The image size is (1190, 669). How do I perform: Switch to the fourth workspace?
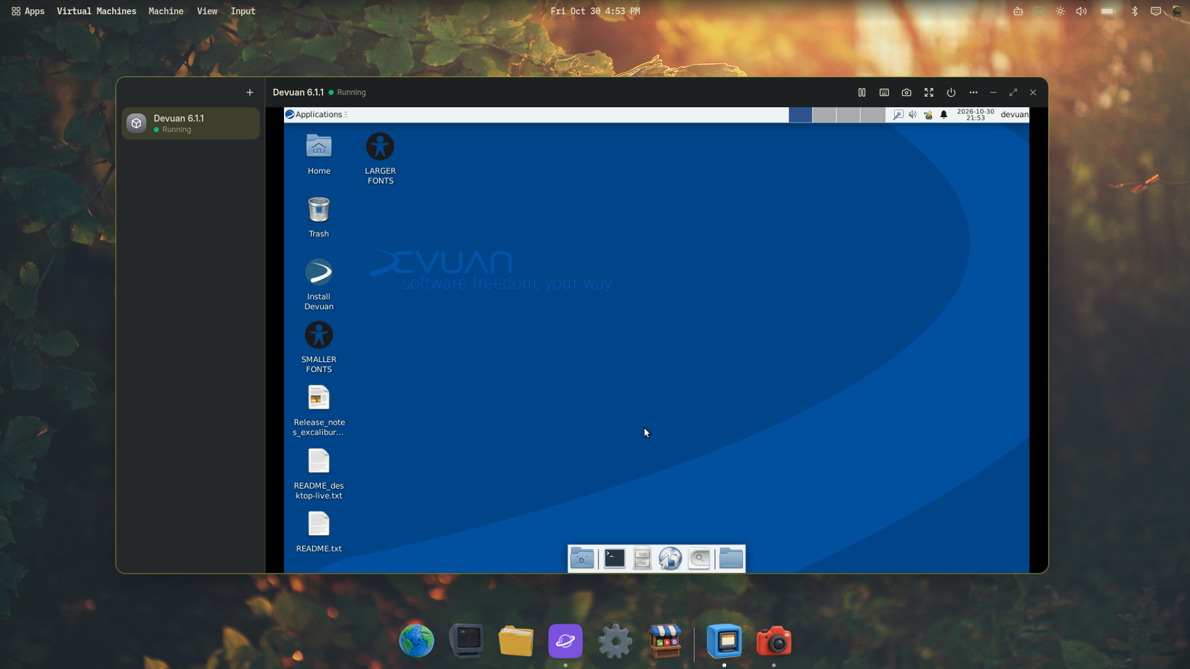[x=873, y=114]
